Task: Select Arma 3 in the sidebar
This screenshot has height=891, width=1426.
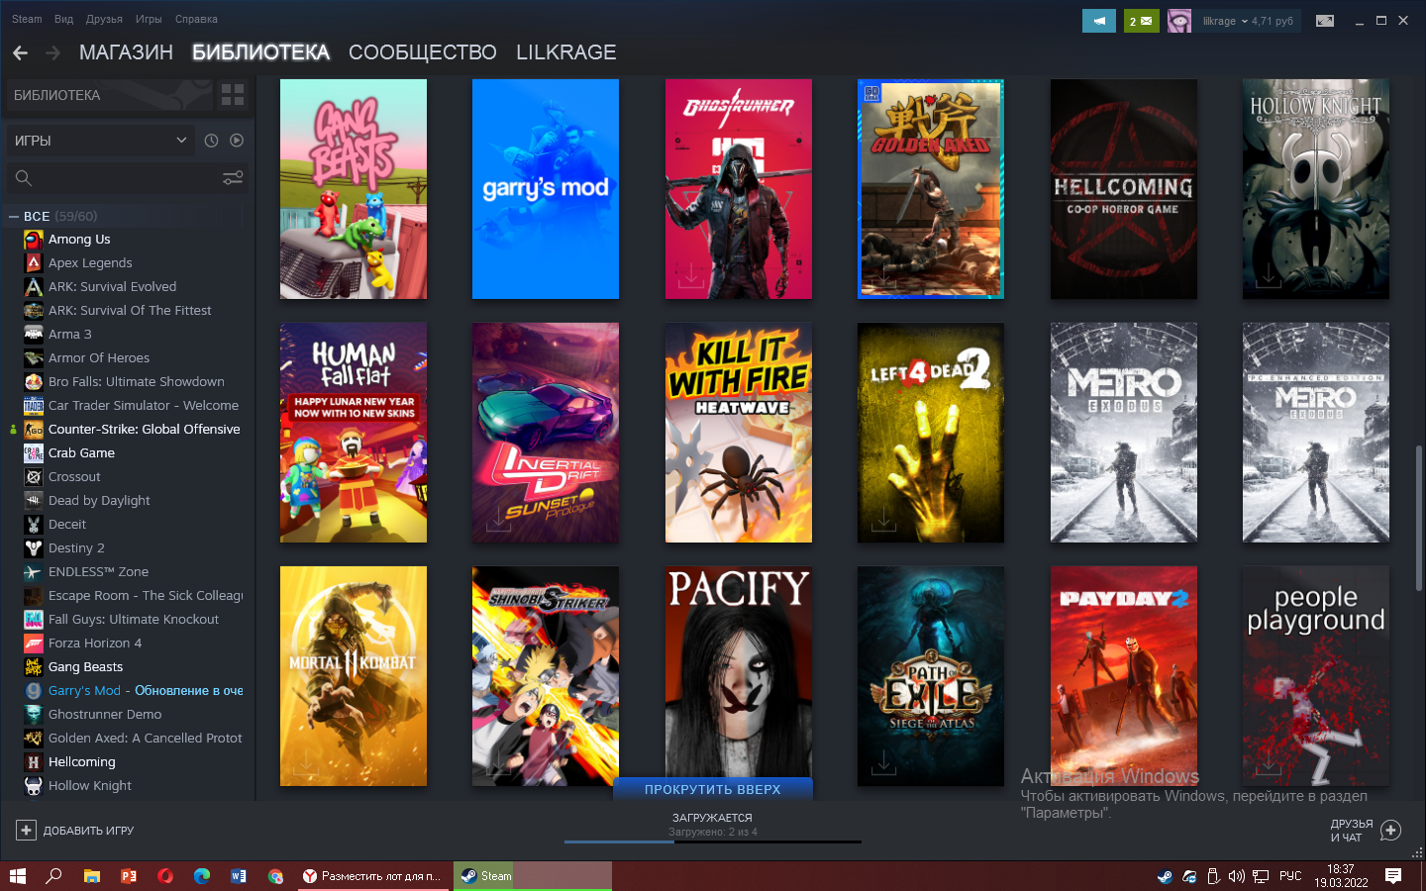Action: [133, 334]
